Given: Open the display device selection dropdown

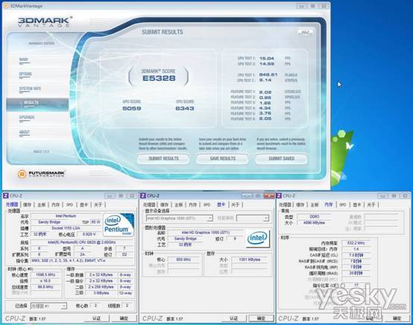Looking at the screenshot, I should (x=179, y=218).
